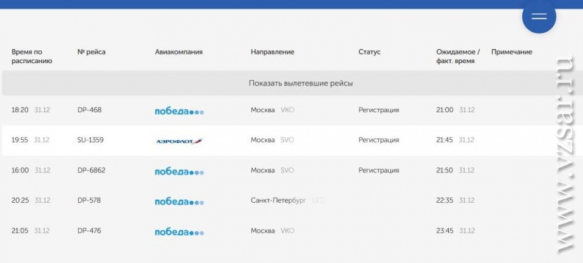
Task: Click Pobeda logo for flight DP-476
Action: tap(179, 231)
